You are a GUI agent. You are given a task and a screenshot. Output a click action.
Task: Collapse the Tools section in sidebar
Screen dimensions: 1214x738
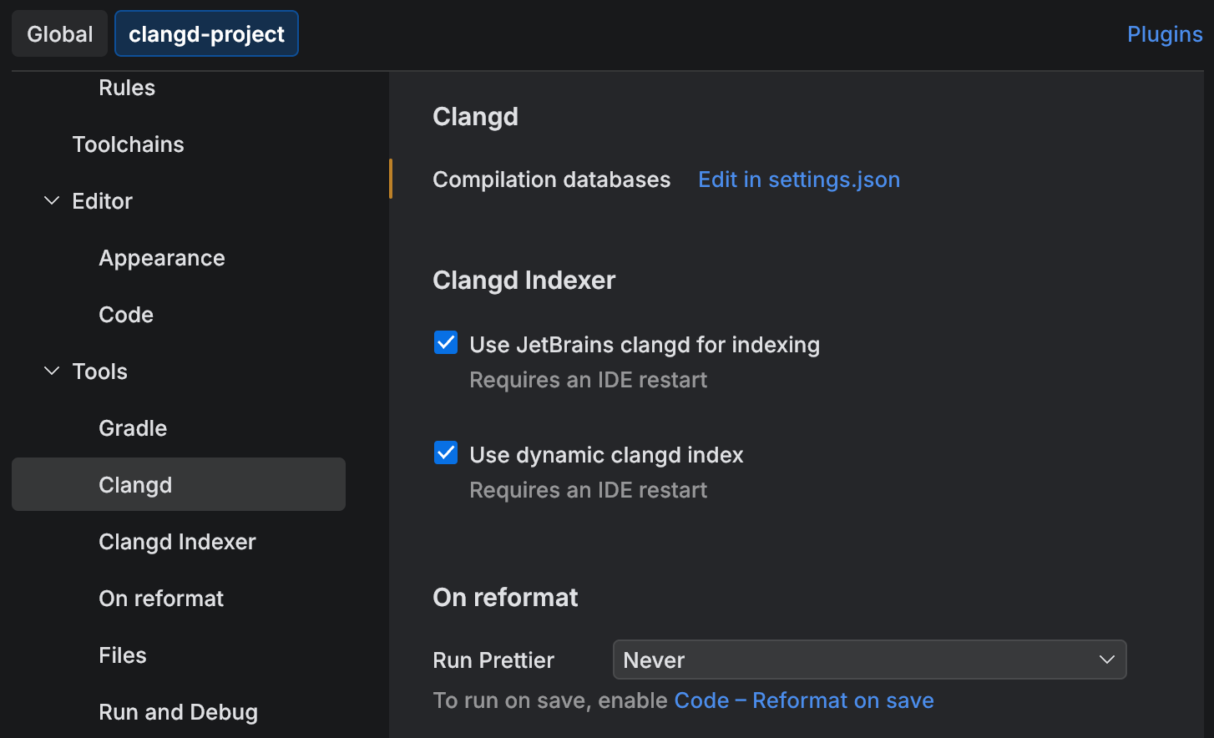[51, 371]
